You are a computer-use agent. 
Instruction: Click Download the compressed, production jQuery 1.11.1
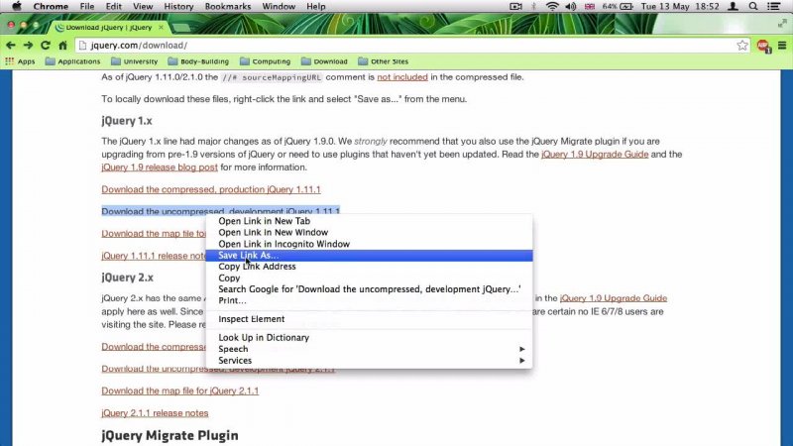coord(211,189)
